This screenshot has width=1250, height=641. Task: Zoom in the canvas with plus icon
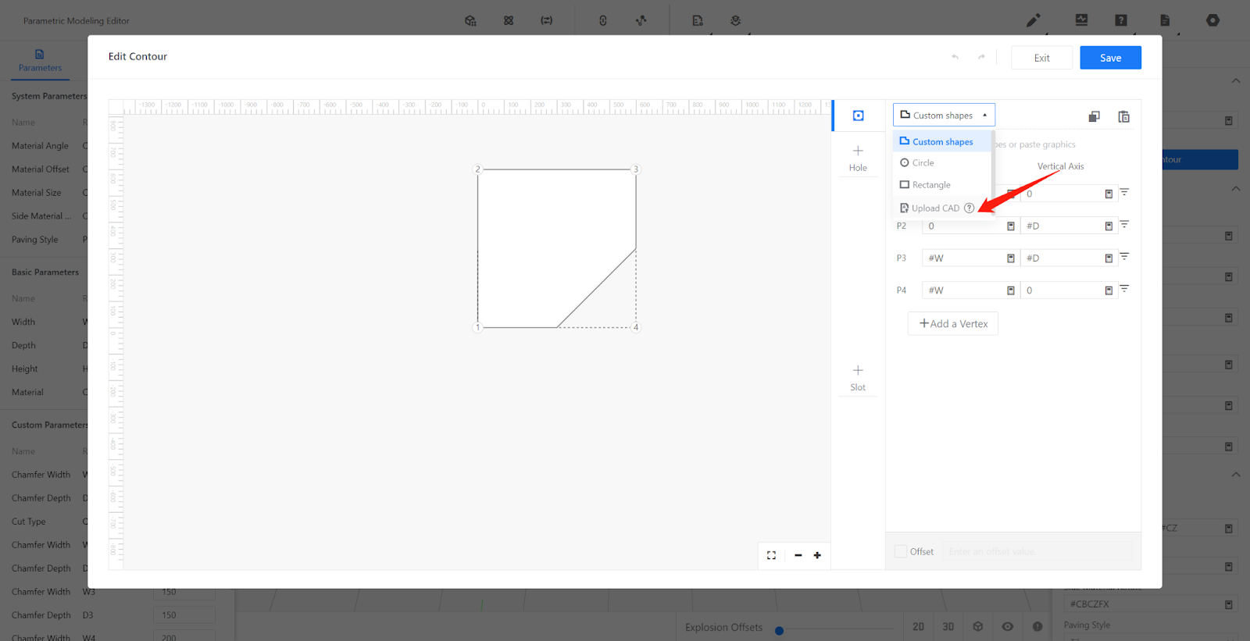click(817, 555)
